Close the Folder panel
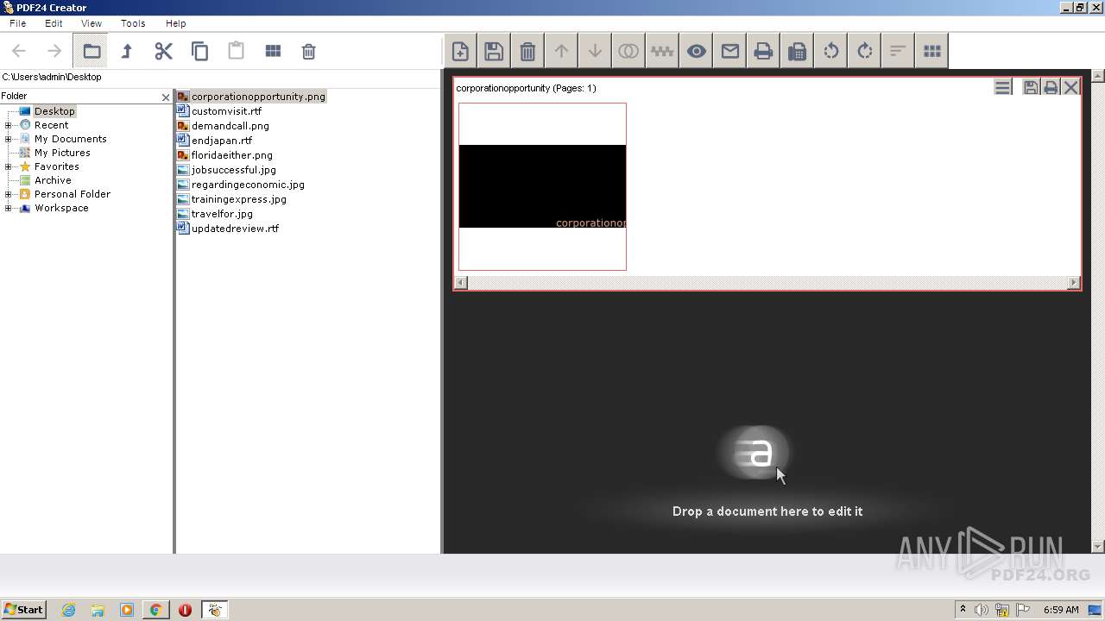This screenshot has height=621, width=1105. click(x=166, y=97)
